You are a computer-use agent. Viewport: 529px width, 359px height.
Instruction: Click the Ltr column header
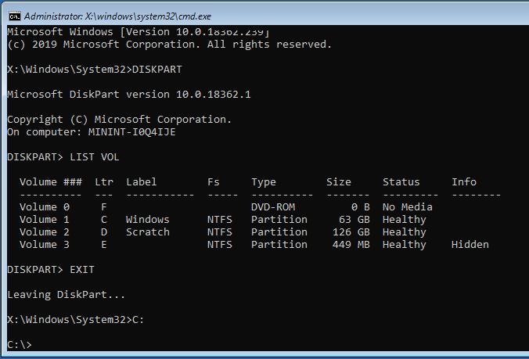[103, 182]
